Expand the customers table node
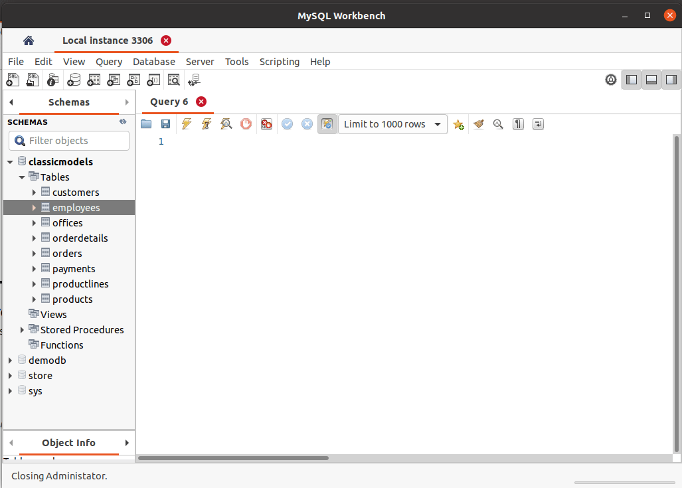 (35, 193)
